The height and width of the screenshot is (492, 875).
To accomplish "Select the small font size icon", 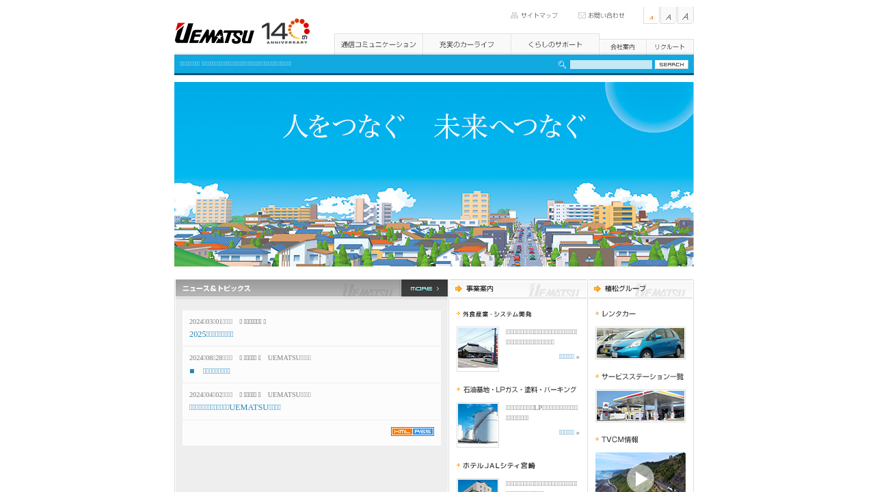I will coord(651,16).
